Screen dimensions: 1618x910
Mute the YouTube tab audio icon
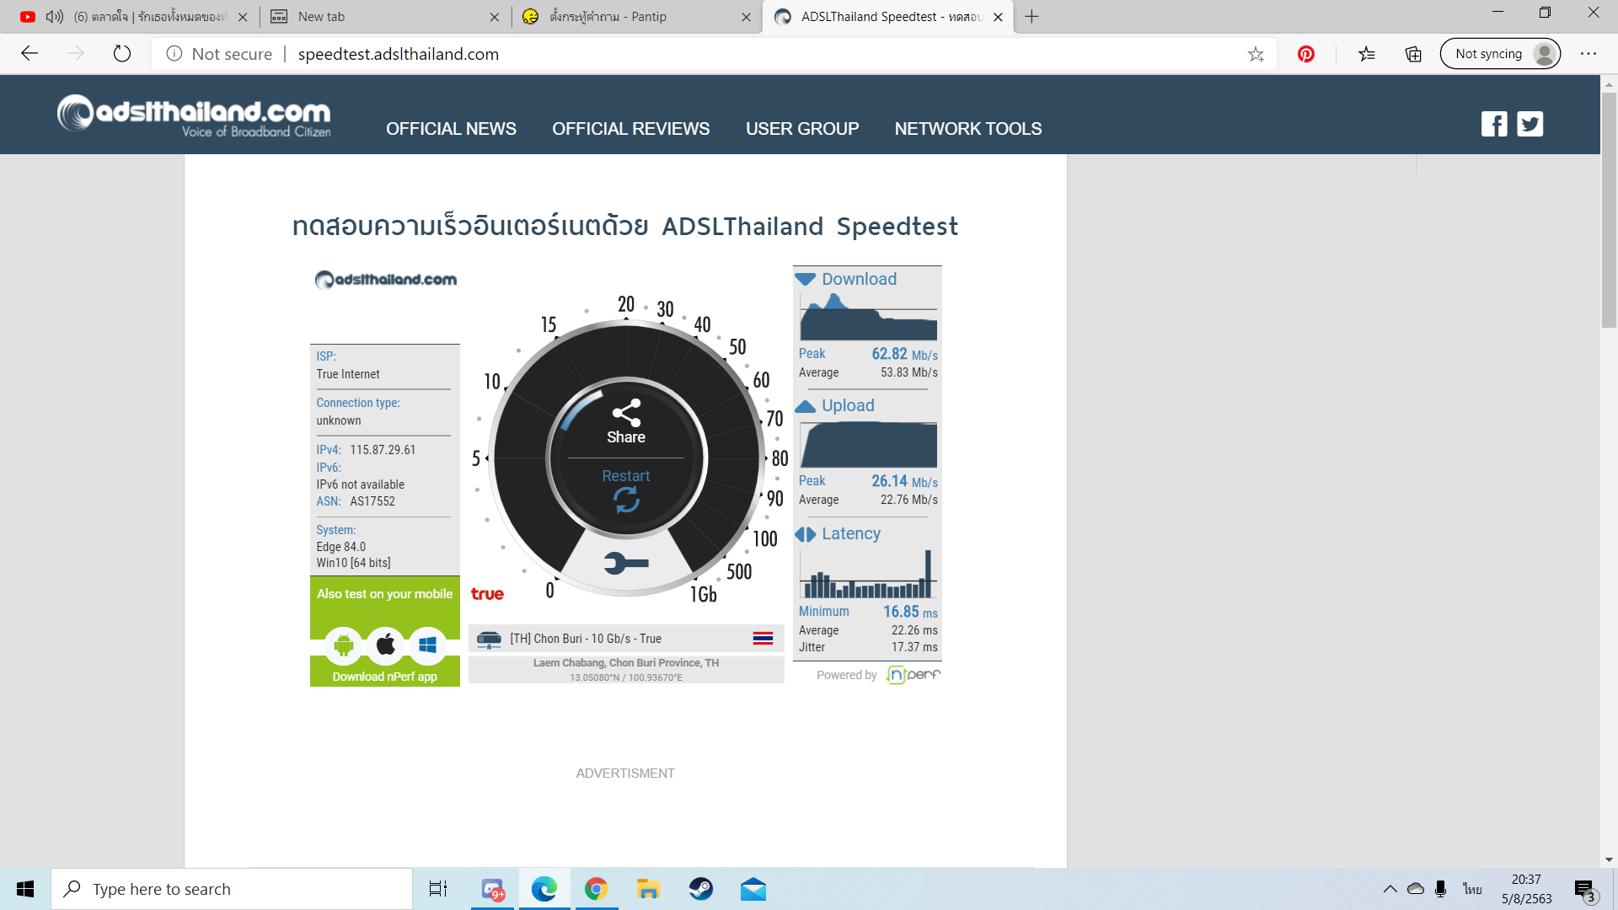(55, 17)
